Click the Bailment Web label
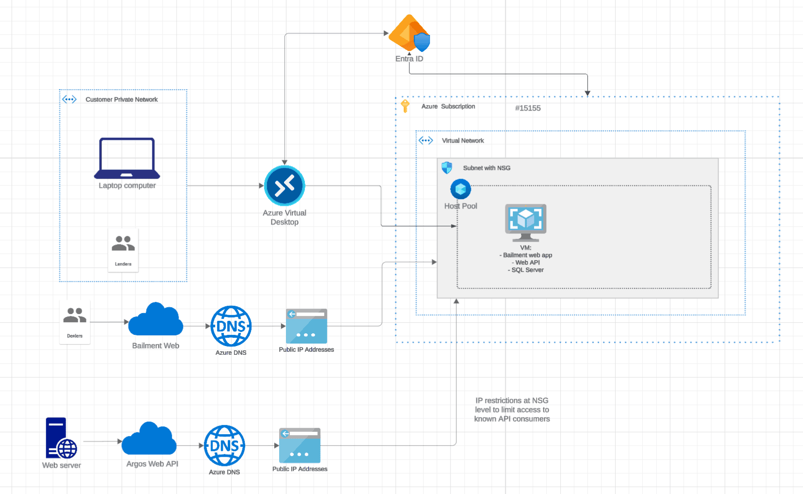 coord(155,346)
